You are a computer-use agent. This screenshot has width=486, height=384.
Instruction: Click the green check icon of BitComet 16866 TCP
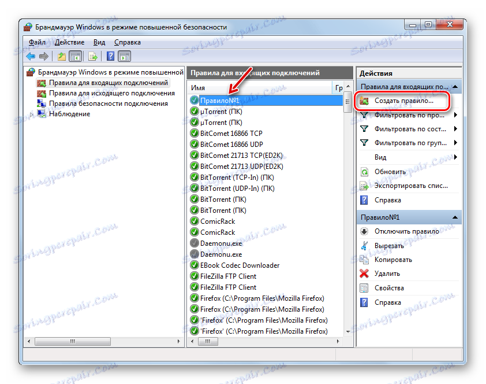tap(195, 133)
